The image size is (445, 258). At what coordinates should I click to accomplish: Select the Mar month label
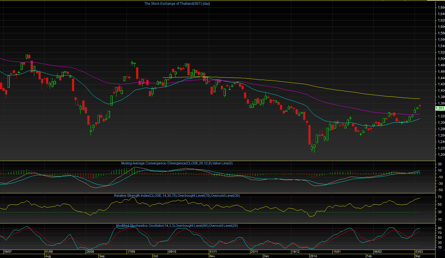pyautogui.click(x=418, y=256)
